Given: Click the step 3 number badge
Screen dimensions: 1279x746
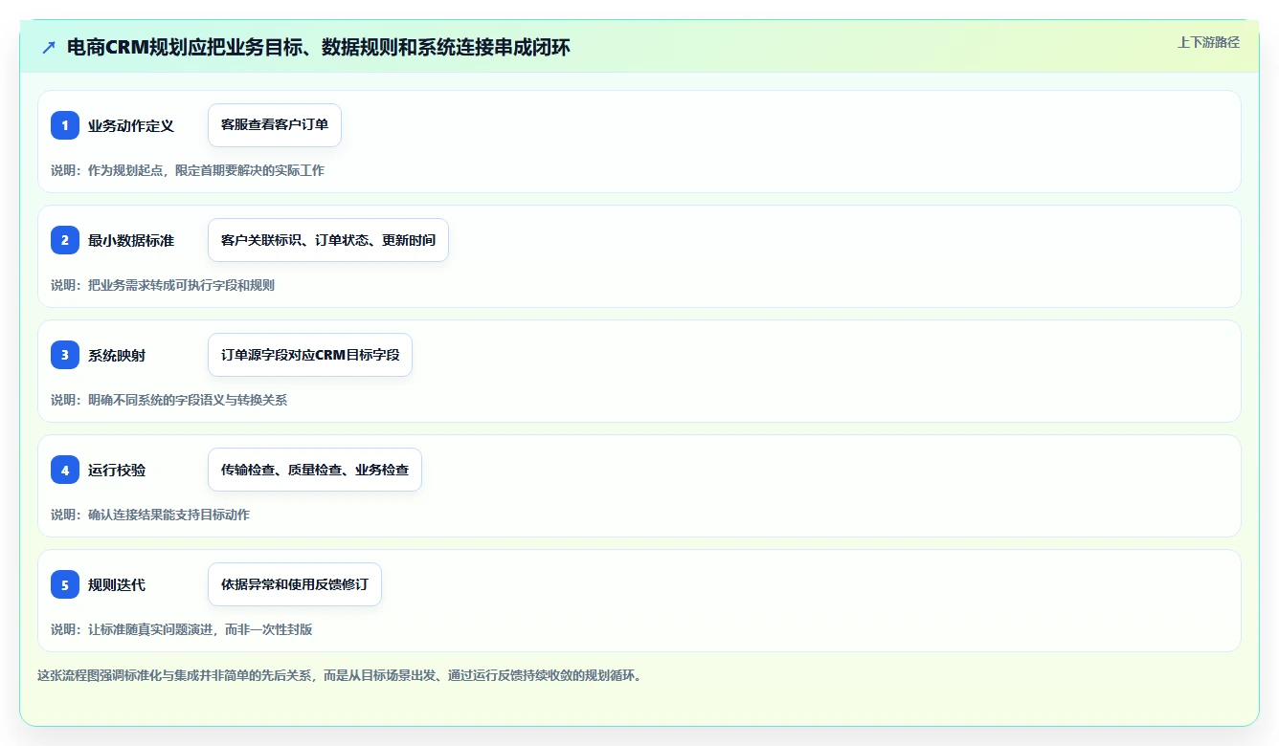Looking at the screenshot, I should 65,355.
